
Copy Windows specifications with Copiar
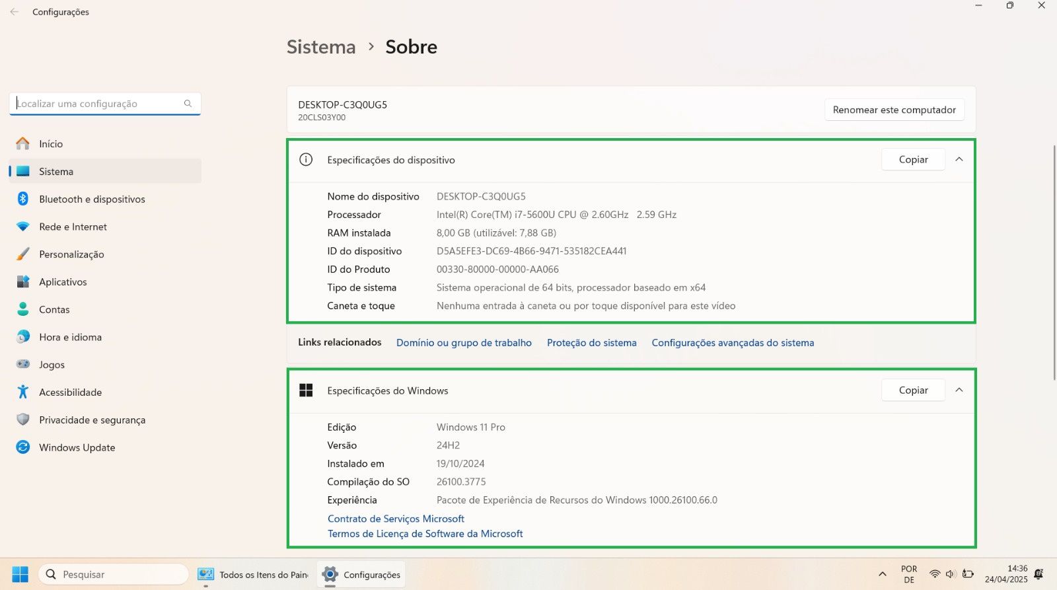(x=913, y=390)
